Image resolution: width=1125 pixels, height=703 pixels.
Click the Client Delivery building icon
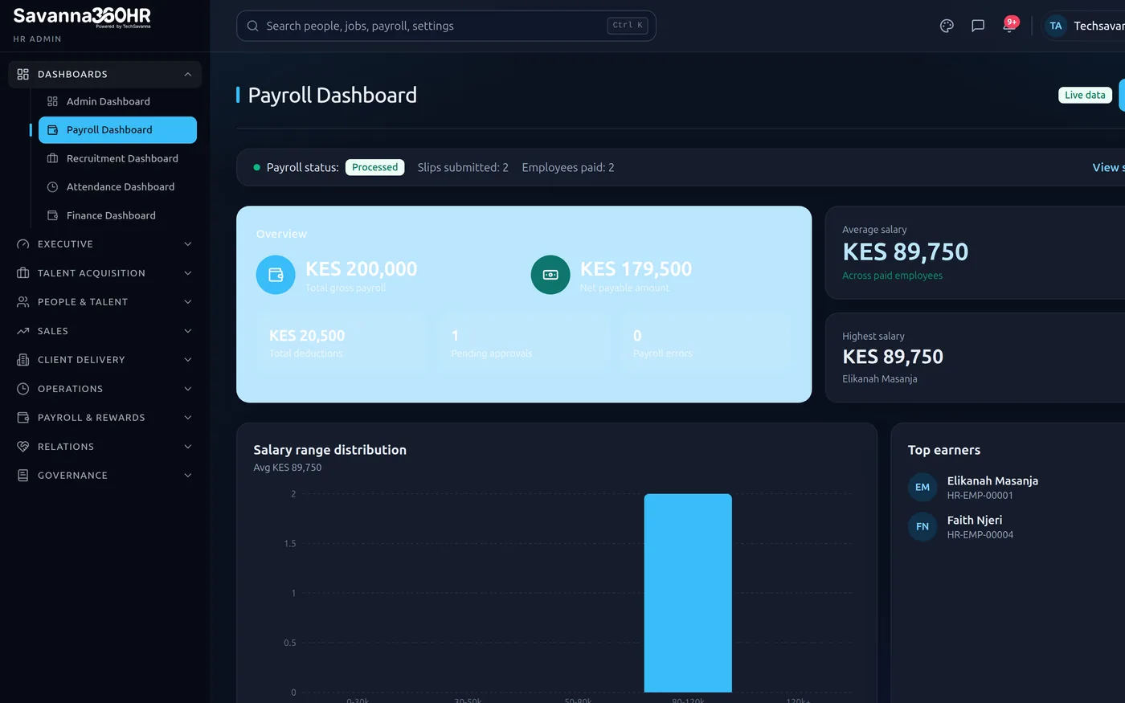(22, 360)
